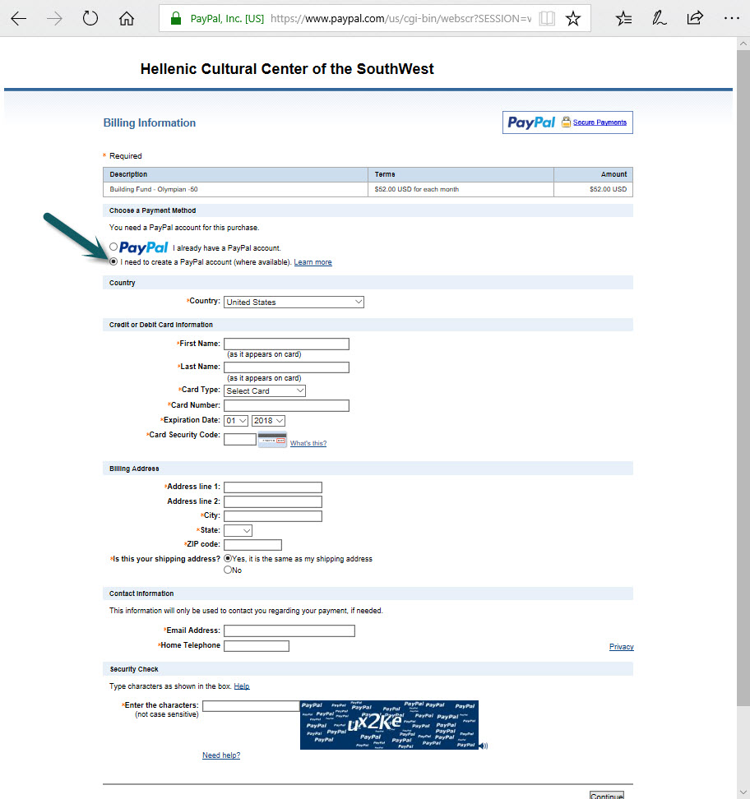Open the expiration month dropdown
Image resolution: width=750 pixels, height=799 pixels.
(x=236, y=420)
